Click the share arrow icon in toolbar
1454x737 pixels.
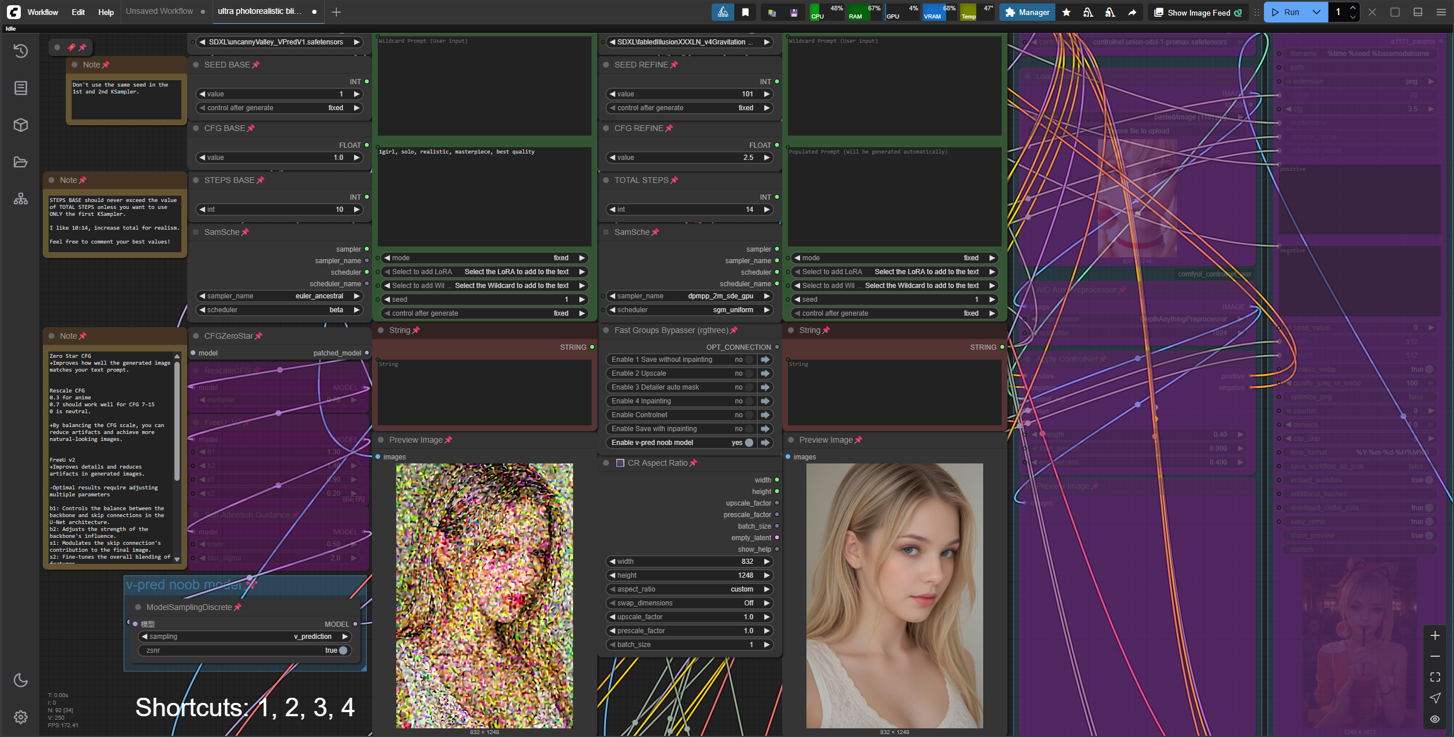[x=1132, y=12]
